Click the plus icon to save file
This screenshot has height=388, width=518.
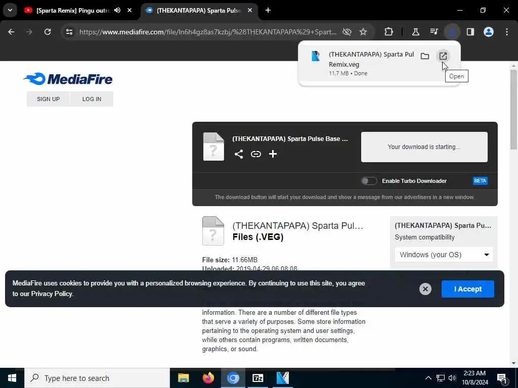[x=273, y=154]
